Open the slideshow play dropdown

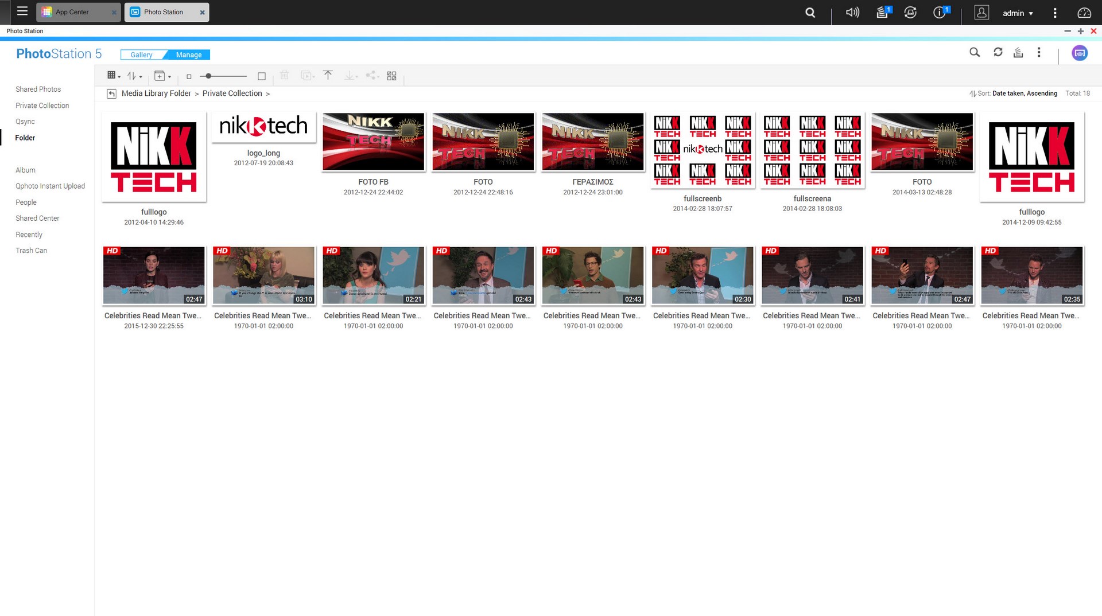click(x=308, y=76)
